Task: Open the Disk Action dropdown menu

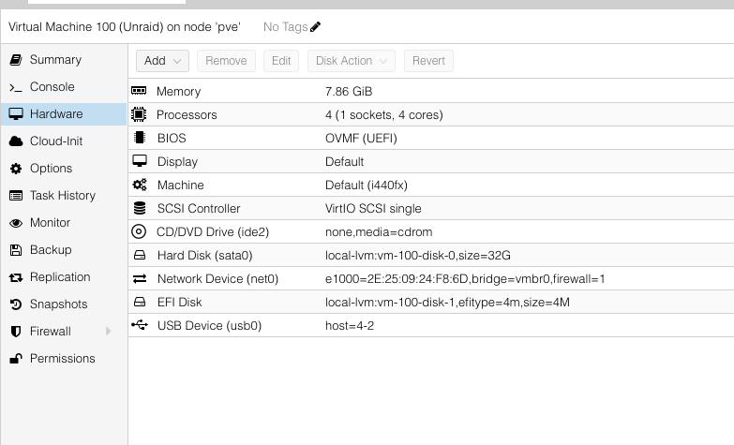Action: (x=352, y=61)
